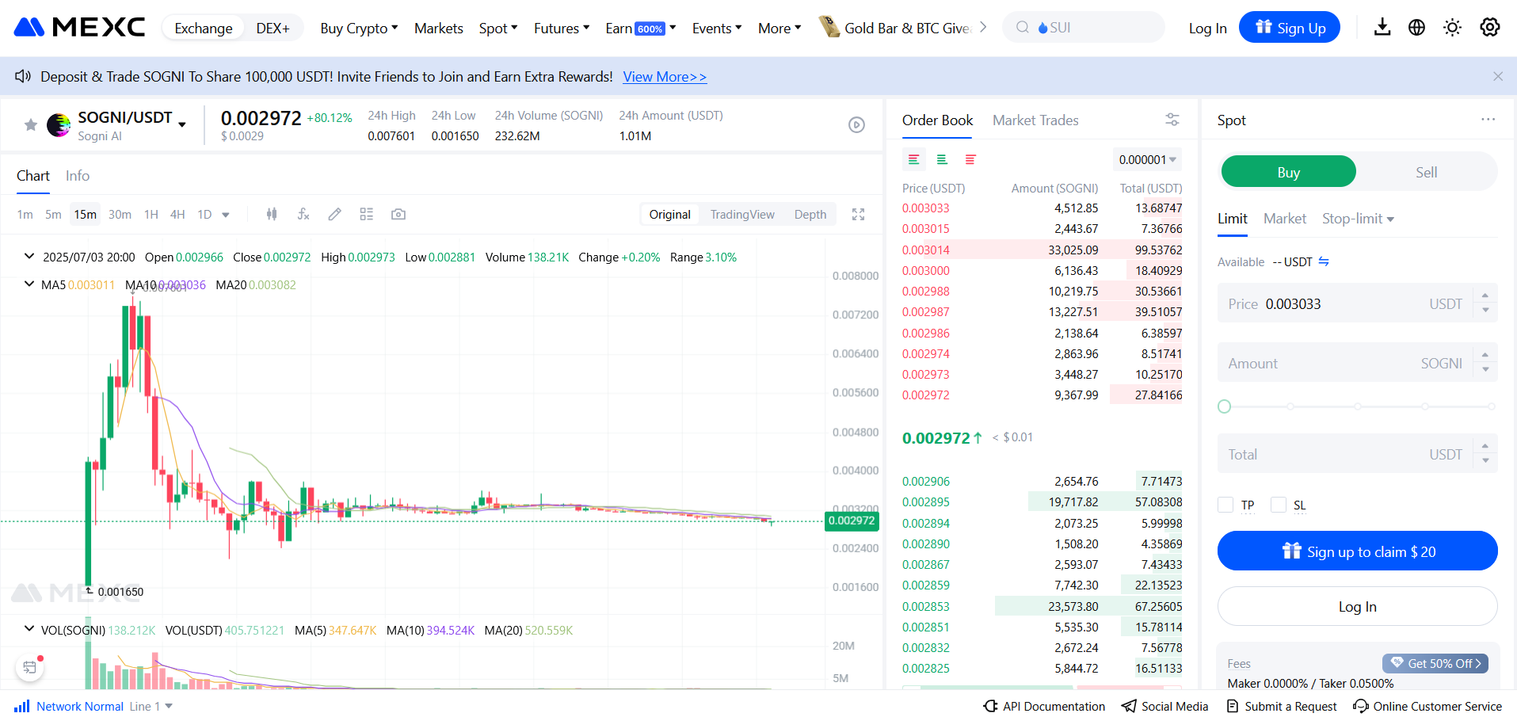Take a chart snapshot with camera icon
This screenshot has height=717, width=1517.
pyautogui.click(x=398, y=214)
